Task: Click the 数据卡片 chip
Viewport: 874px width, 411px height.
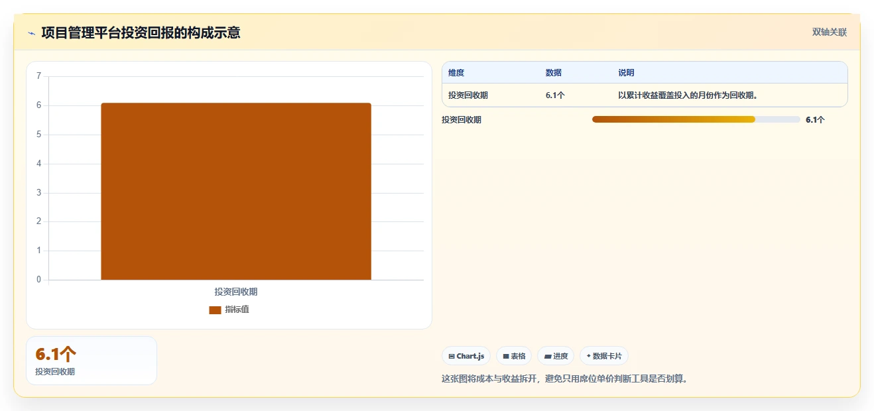Action: click(x=604, y=356)
